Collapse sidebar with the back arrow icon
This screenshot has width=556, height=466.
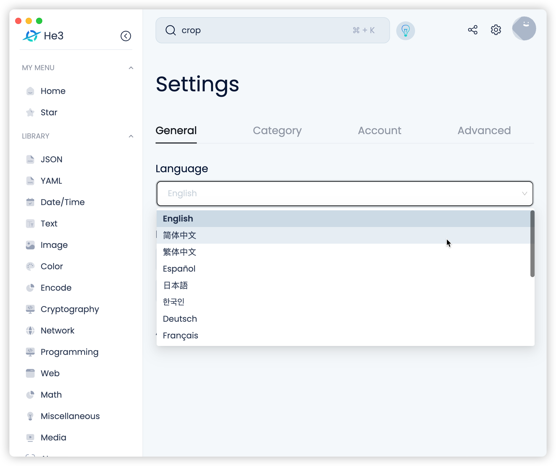point(126,36)
